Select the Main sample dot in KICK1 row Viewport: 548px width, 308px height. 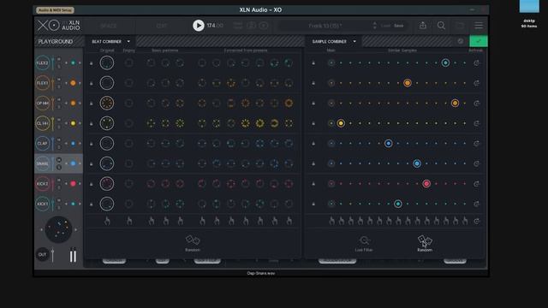coord(331,204)
